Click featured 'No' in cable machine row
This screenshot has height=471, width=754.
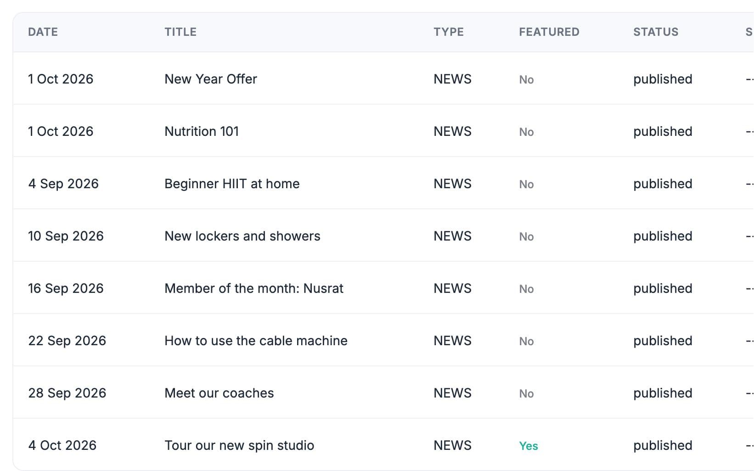click(x=526, y=341)
